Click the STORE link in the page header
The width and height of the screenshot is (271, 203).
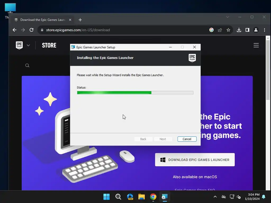tap(49, 45)
